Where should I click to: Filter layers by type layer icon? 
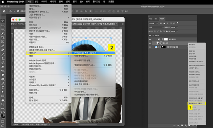pos(167,24)
